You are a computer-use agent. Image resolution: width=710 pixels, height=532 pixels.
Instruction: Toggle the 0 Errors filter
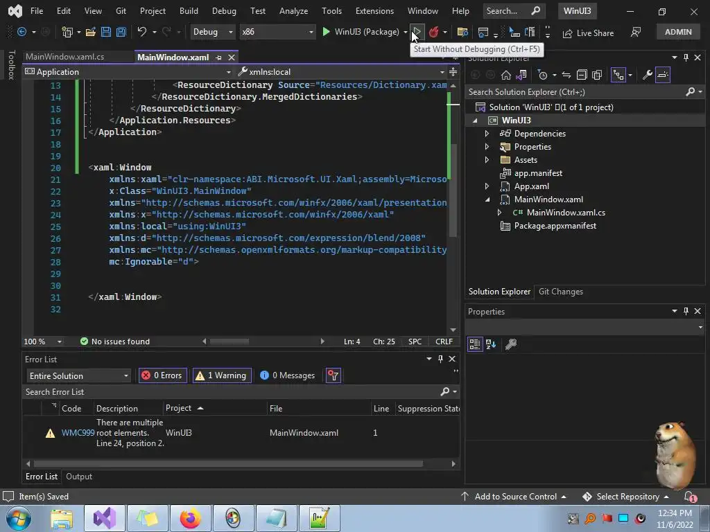[162, 375]
